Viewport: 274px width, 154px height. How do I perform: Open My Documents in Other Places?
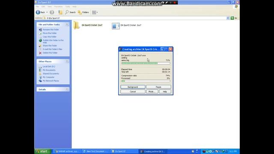[49, 70]
